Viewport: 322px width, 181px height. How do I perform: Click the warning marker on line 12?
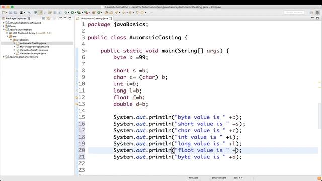pyautogui.click(x=77, y=98)
